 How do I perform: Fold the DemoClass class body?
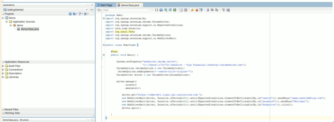103,45
